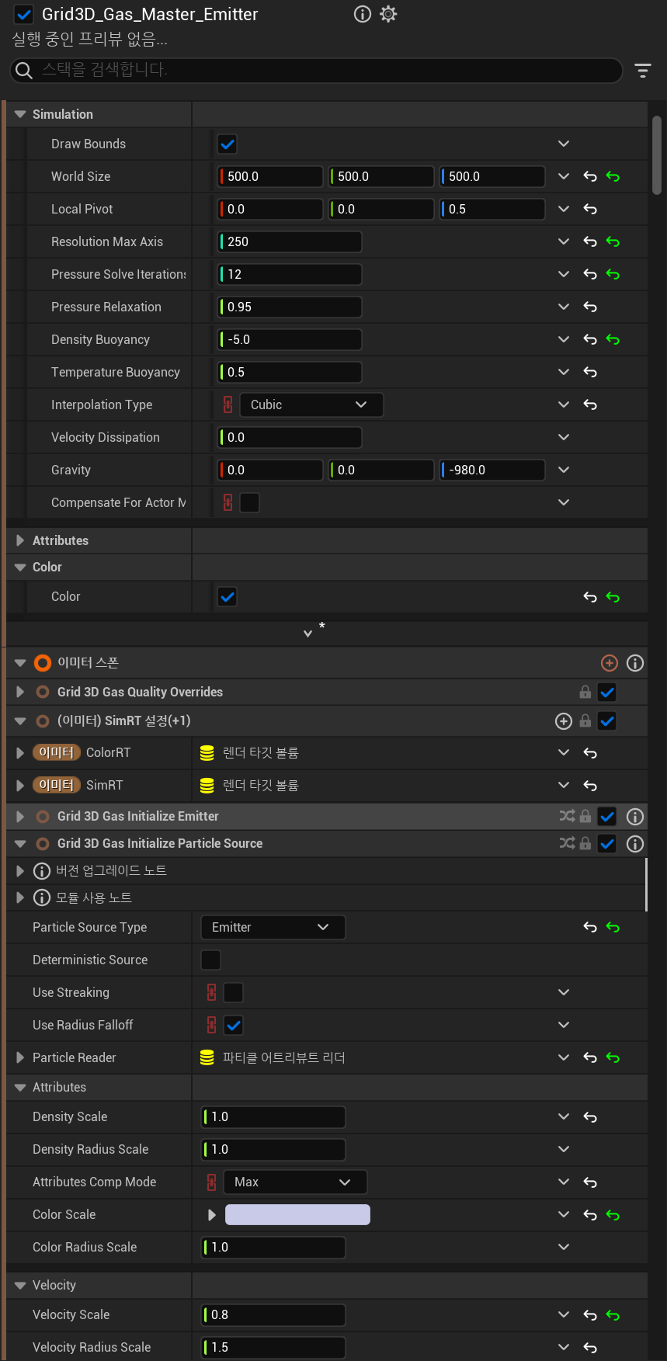The height and width of the screenshot is (1361, 667).
Task: Open the Color Scale color swatch
Action: [x=297, y=1214]
